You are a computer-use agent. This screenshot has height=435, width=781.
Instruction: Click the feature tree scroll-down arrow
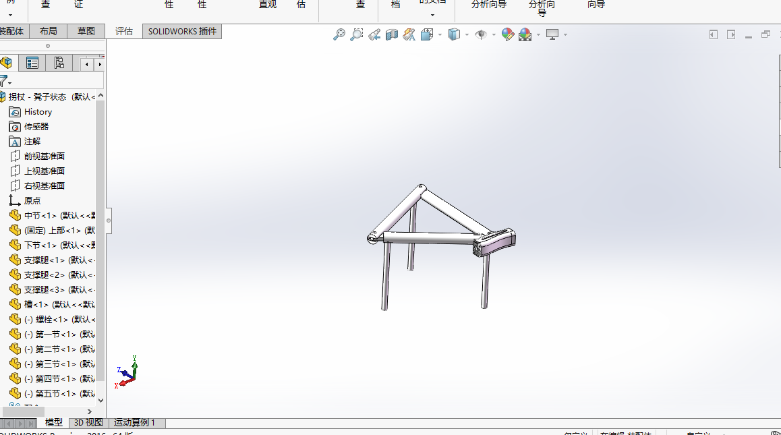(x=101, y=400)
